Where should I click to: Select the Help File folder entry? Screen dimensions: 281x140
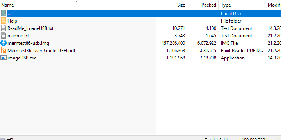(x=140, y=21)
